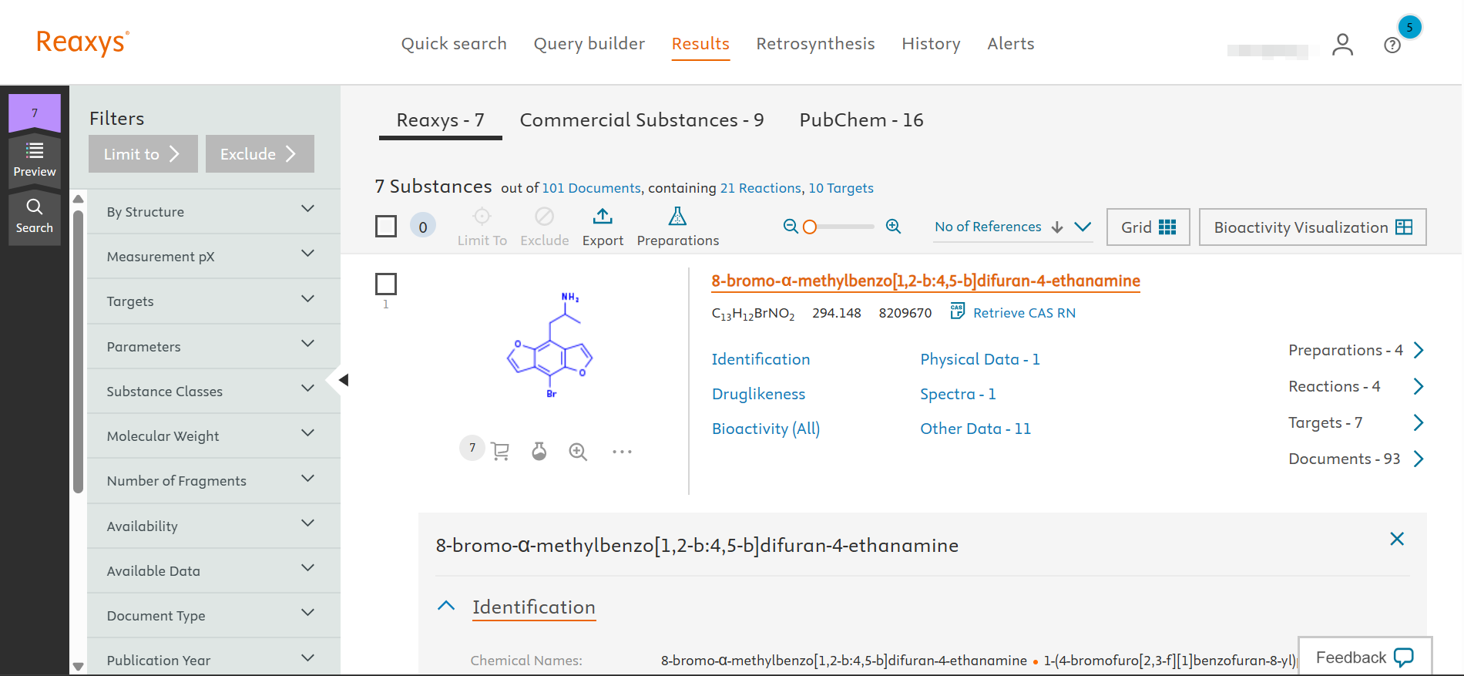Open the 101 Documents link
Image resolution: width=1464 pixels, height=676 pixels.
pyautogui.click(x=591, y=188)
